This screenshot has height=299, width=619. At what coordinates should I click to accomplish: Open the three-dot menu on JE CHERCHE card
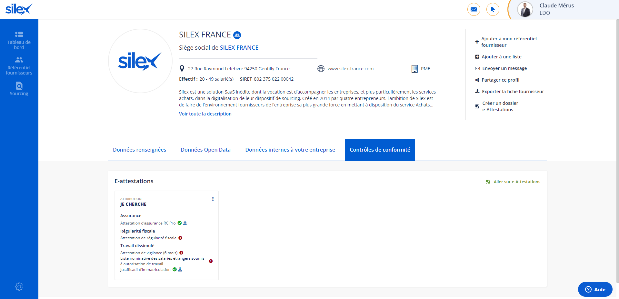pos(213,199)
